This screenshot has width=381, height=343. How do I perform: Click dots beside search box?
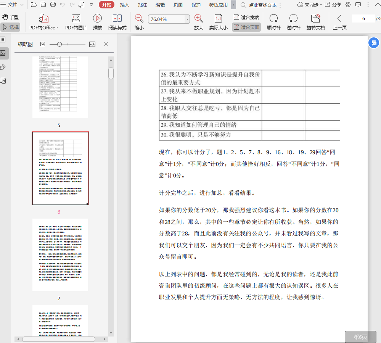[280, 5]
